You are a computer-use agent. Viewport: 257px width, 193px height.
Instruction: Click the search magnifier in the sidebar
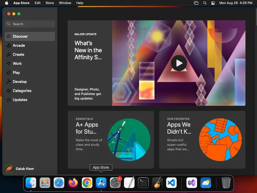tap(9, 24)
